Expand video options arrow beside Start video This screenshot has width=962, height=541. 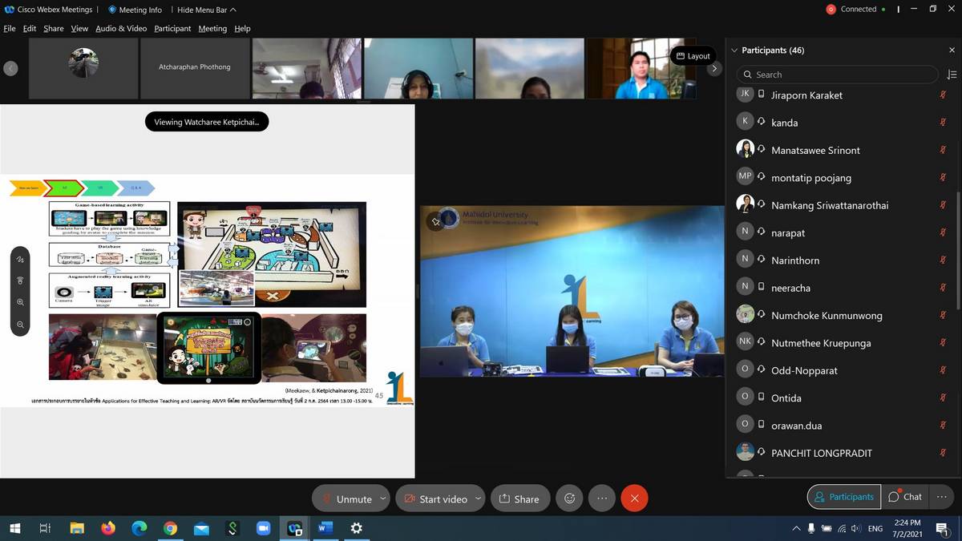point(478,499)
